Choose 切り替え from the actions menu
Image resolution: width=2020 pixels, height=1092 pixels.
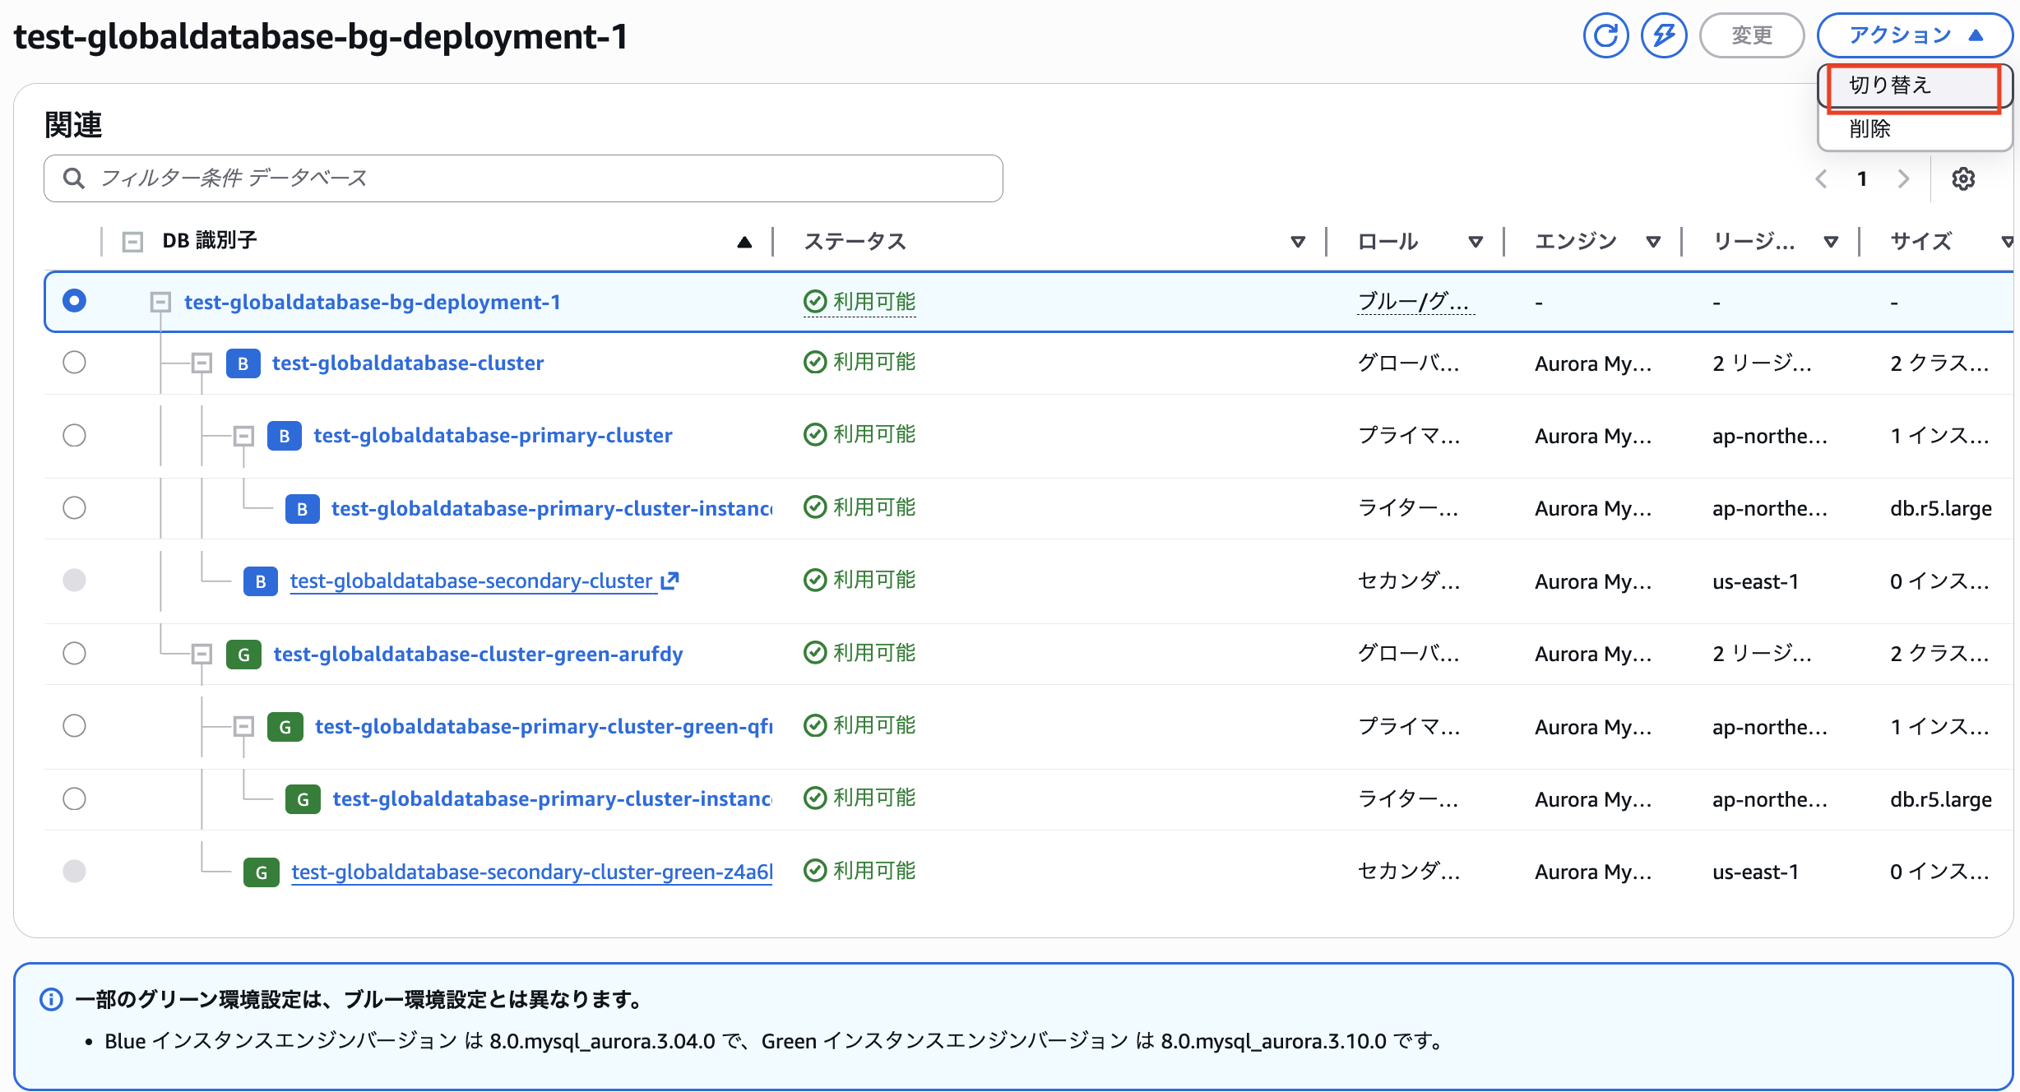tap(1890, 86)
